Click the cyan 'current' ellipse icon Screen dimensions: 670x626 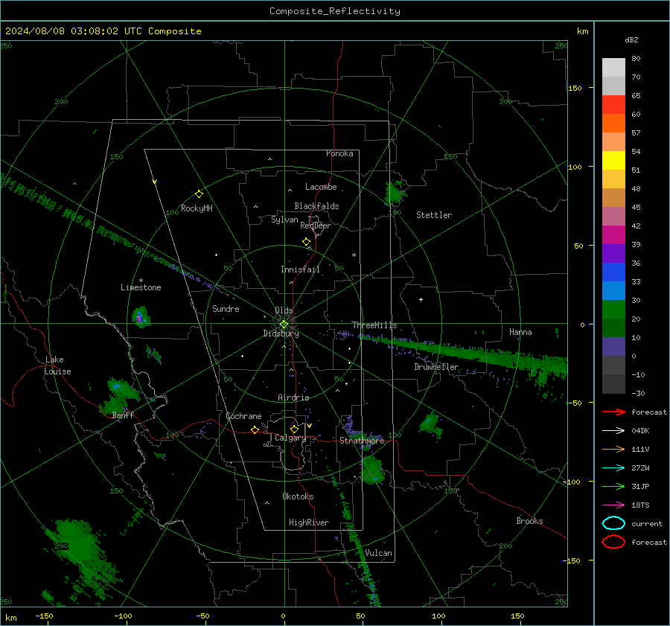pos(613,523)
